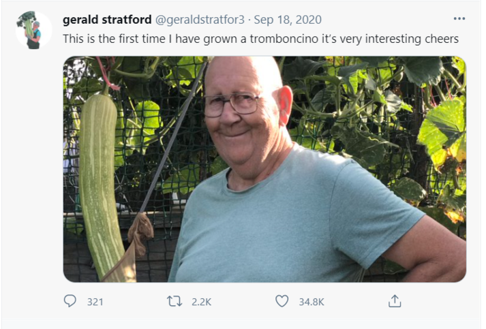
Task: Click the 34.8K likes count
Action: click(x=311, y=301)
